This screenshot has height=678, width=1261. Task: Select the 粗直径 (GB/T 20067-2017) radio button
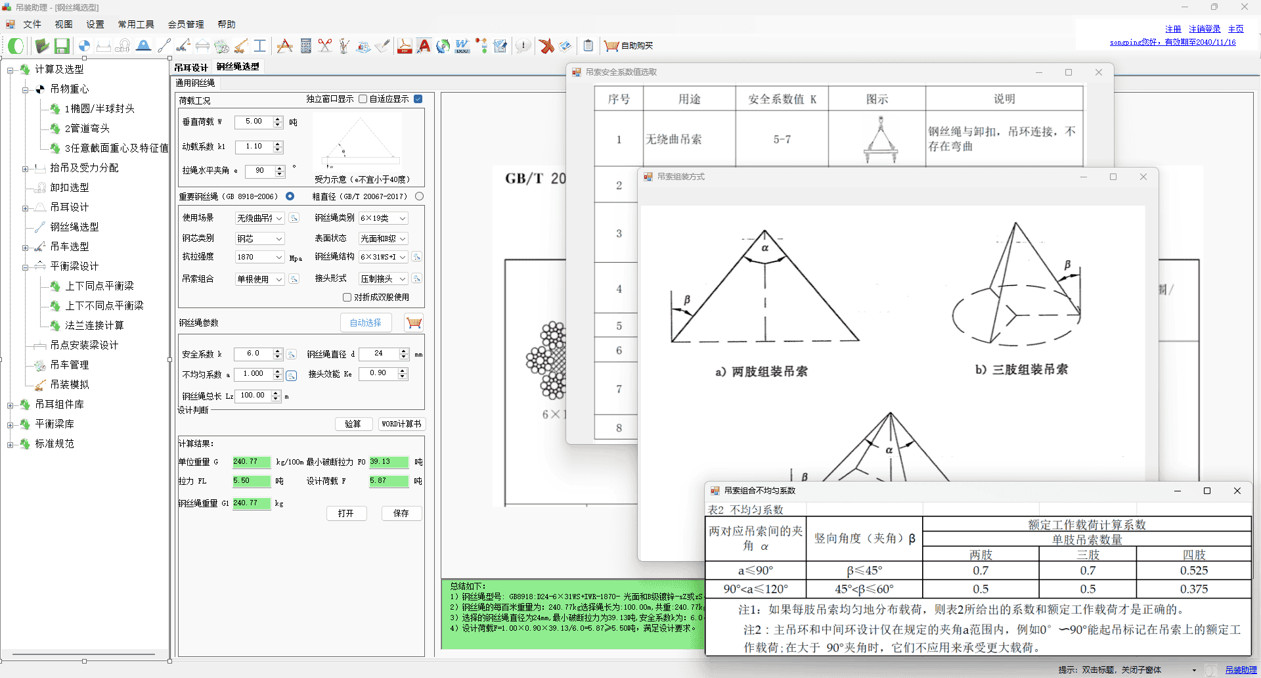click(420, 196)
